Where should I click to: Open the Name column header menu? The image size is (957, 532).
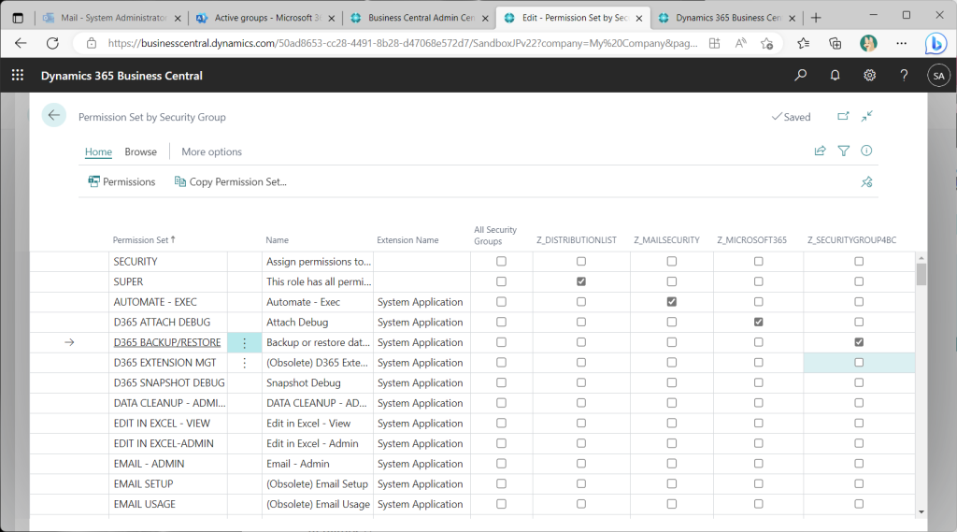click(277, 240)
